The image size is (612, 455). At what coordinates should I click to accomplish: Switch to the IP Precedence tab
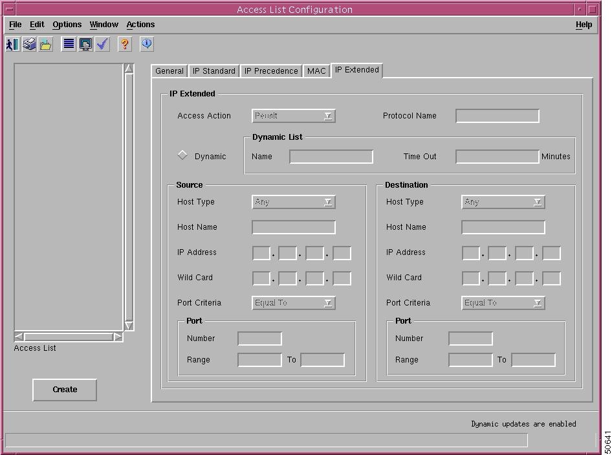271,71
